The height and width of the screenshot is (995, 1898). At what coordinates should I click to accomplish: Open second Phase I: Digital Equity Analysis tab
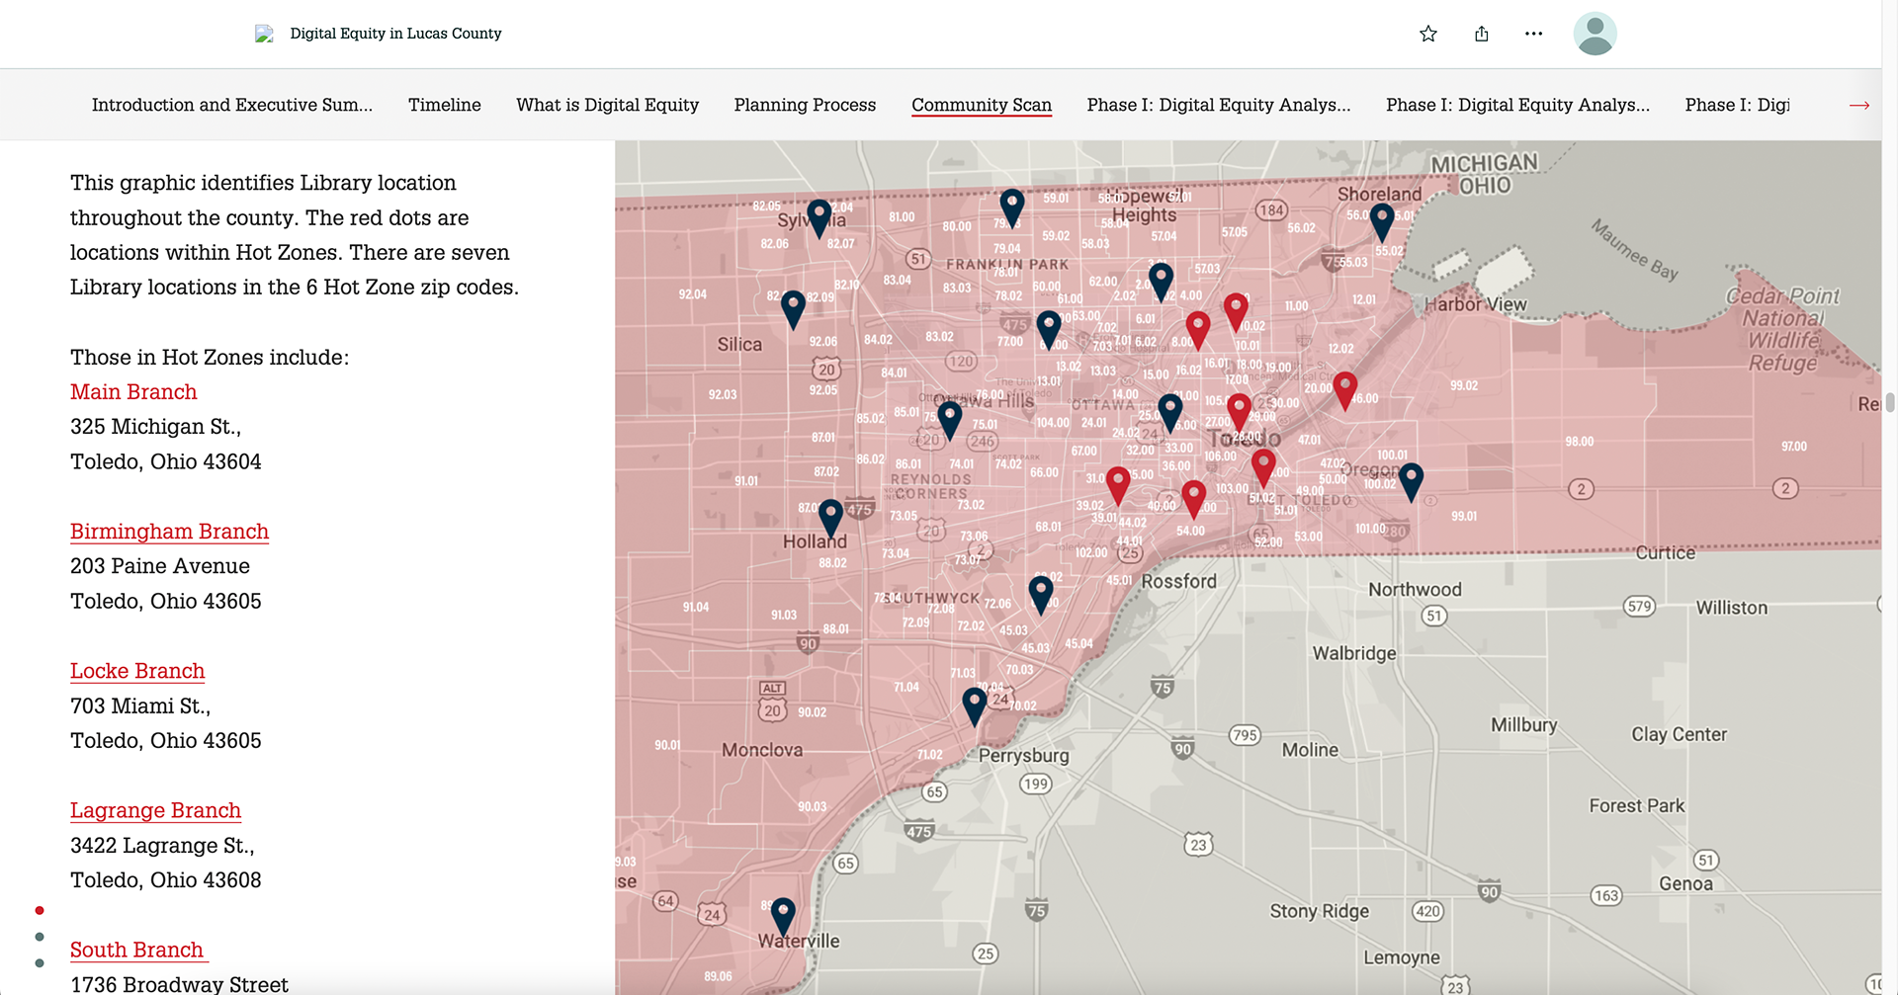pyautogui.click(x=1517, y=105)
